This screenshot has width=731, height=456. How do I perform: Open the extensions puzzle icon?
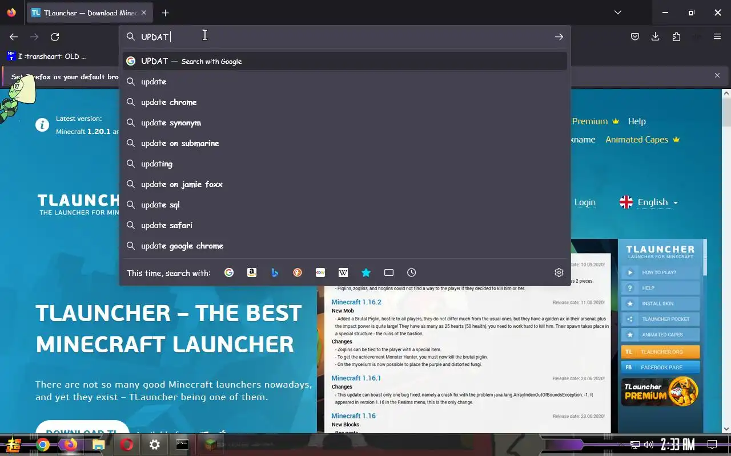click(x=676, y=36)
